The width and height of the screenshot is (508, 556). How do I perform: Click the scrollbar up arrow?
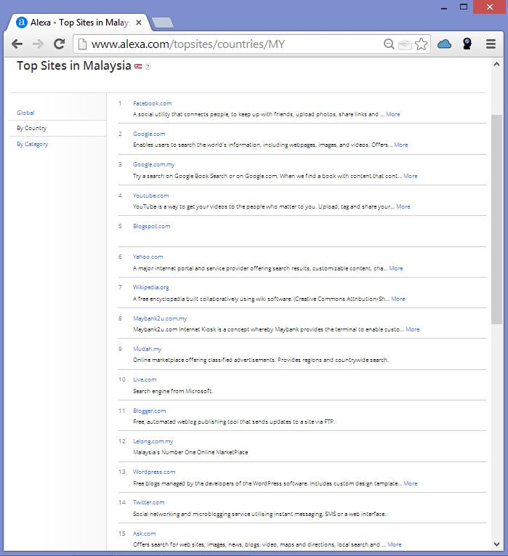point(496,64)
